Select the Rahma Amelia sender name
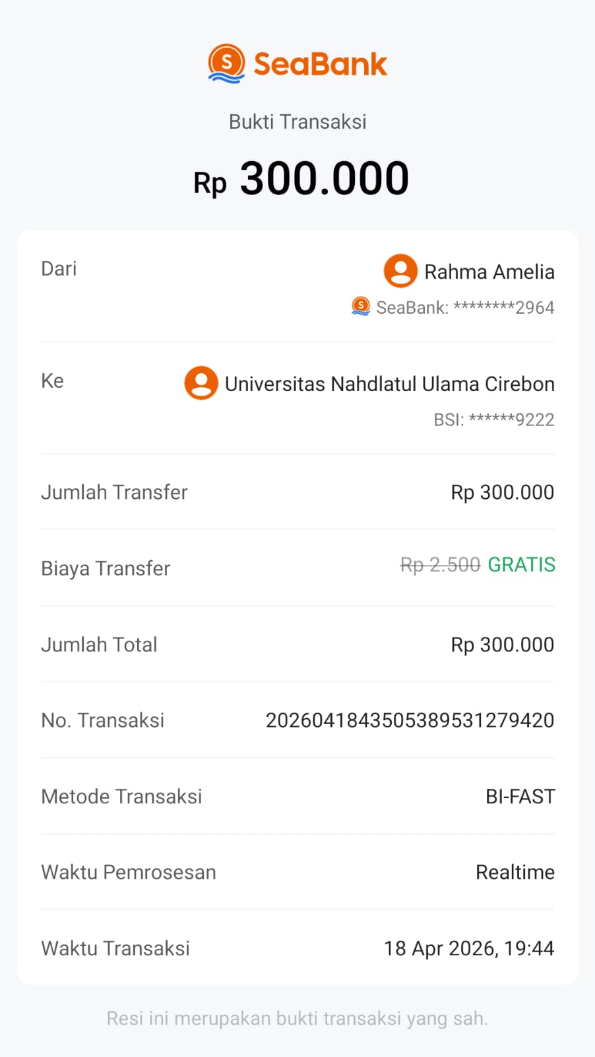The image size is (595, 1057). pyautogui.click(x=489, y=272)
